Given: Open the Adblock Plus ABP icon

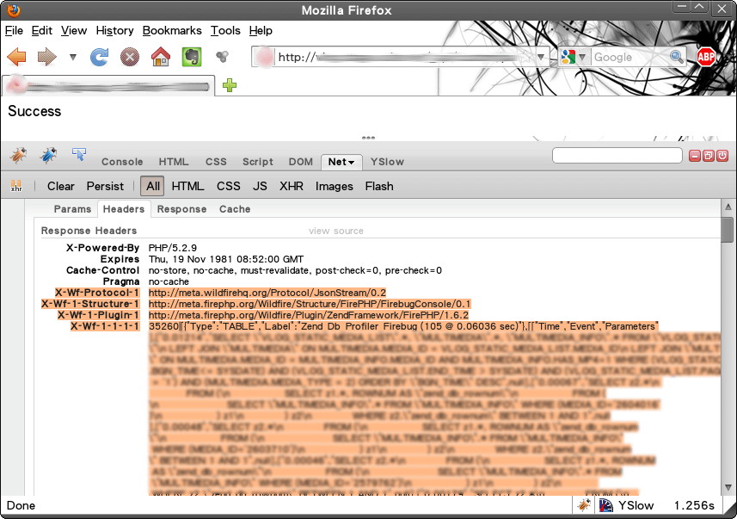Looking at the screenshot, I should click(705, 57).
